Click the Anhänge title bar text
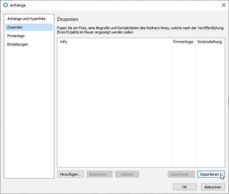Viewport: 229px width, 194px height. tap(18, 5)
